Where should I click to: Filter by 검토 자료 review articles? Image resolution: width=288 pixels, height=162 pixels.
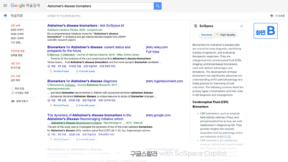pos(15,80)
